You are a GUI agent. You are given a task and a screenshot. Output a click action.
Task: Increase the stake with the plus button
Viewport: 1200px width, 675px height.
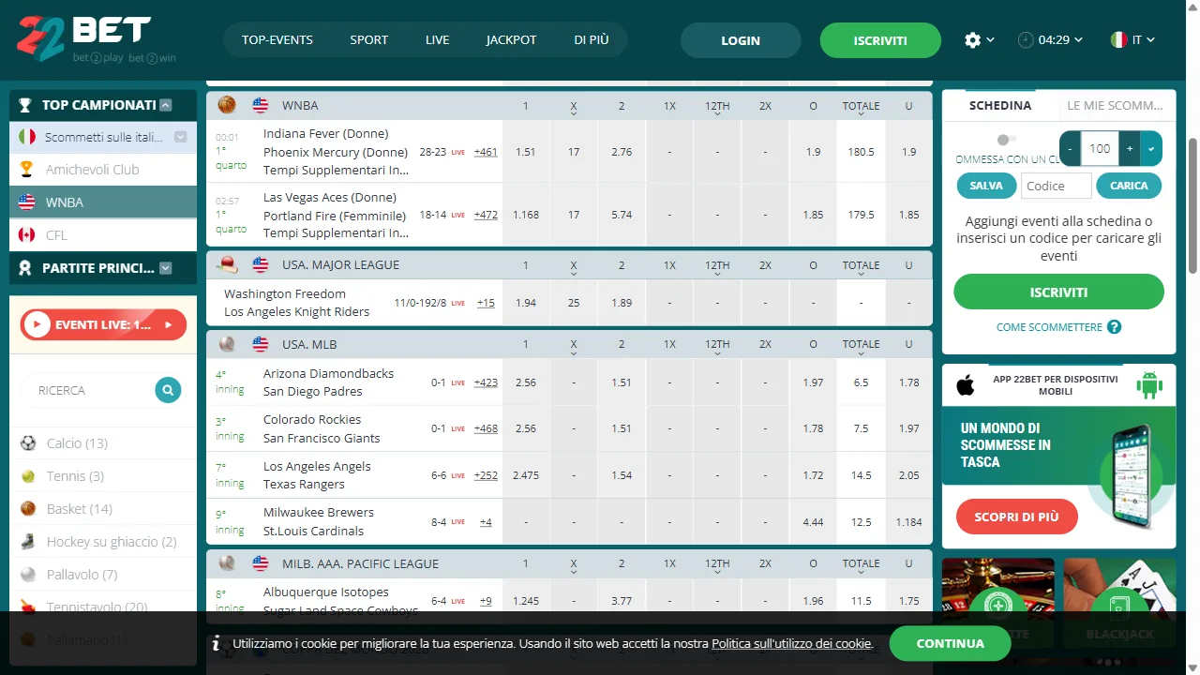1130,148
